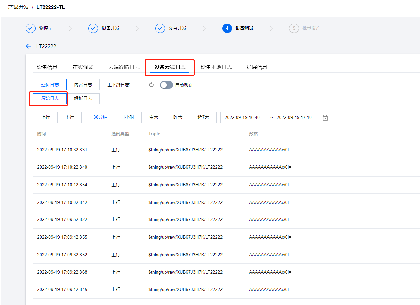Click the refresh logs icon

[151, 85]
